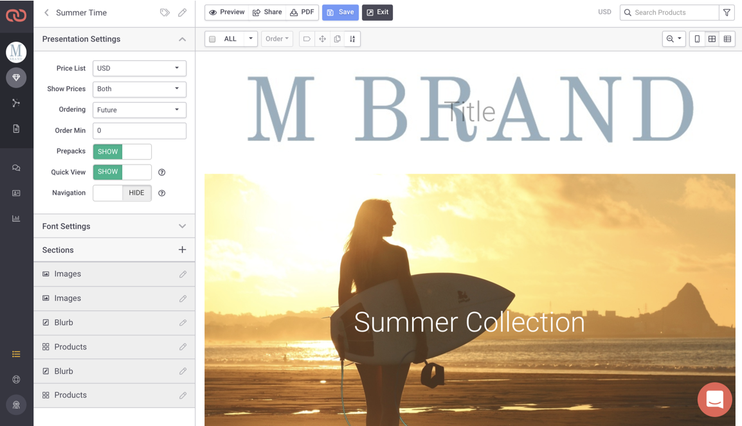
Task: Open the ALL selection dropdown arrow
Action: click(250, 39)
